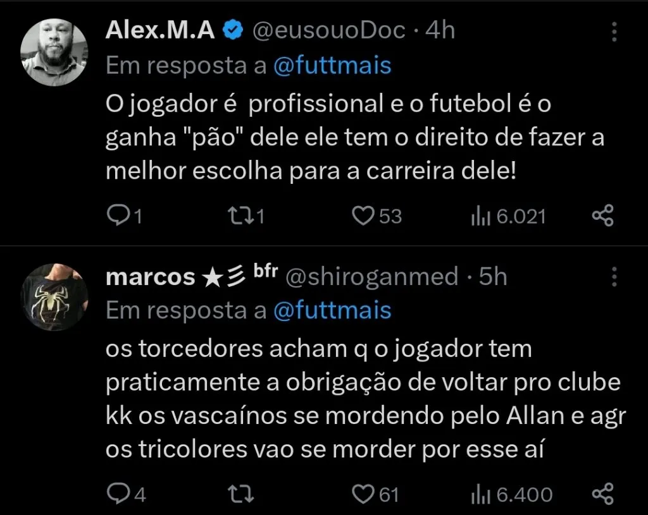
Task: Open the @futtmais link in marcos's reply
Action: 333,310
